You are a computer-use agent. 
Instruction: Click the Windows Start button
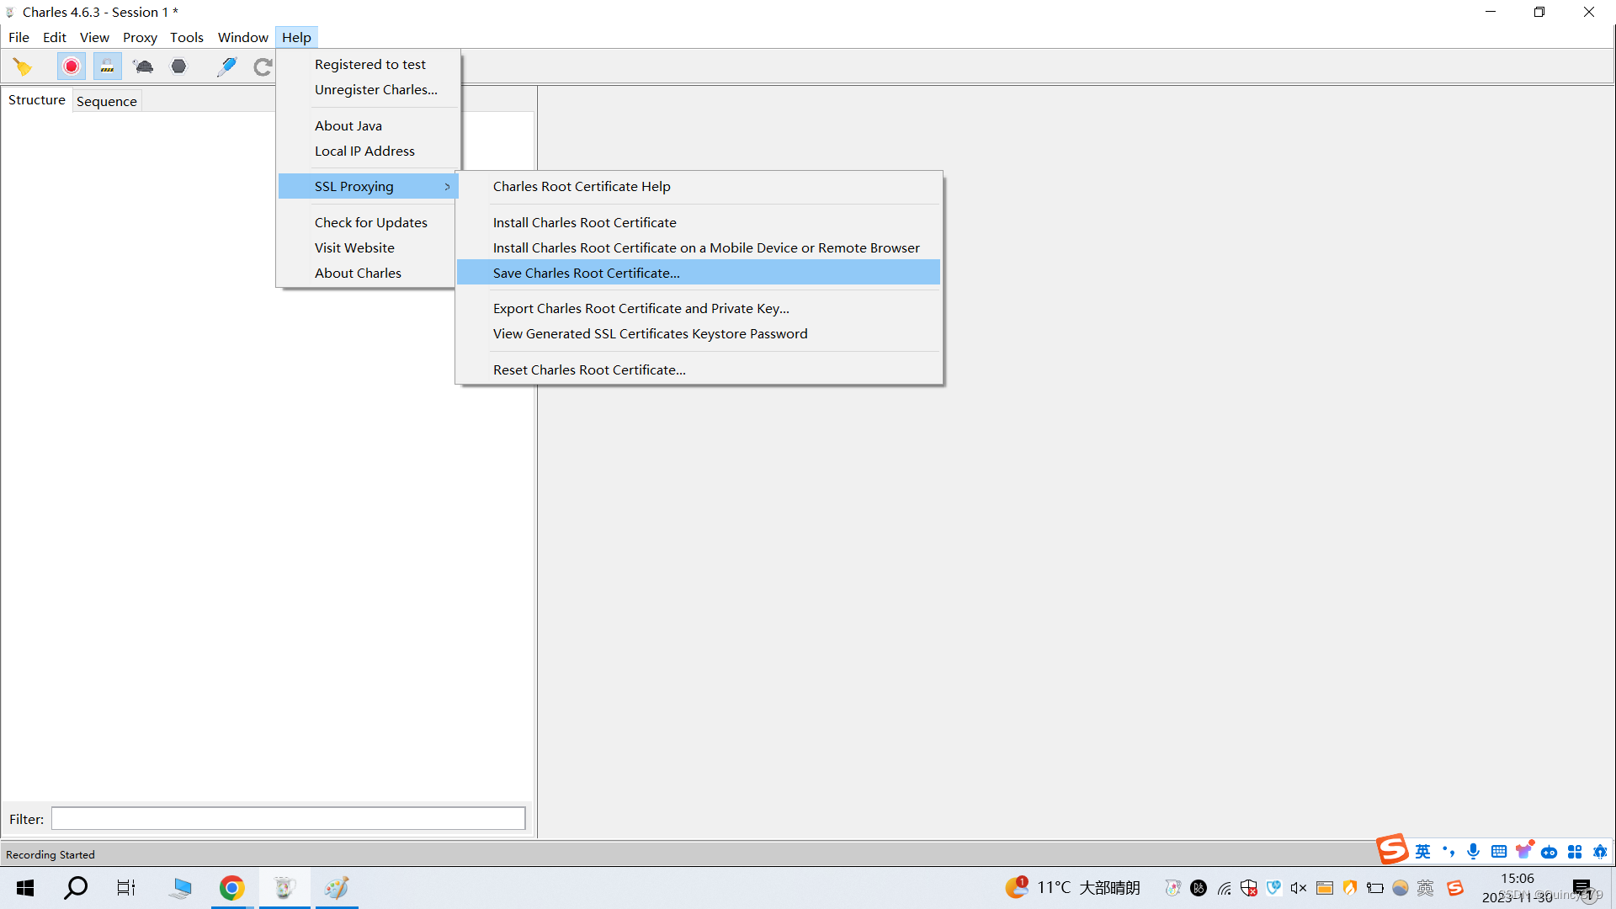[25, 888]
